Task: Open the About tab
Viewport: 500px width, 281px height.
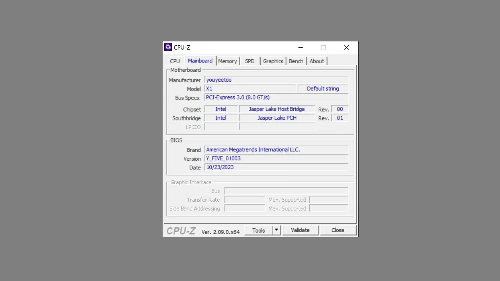Action: point(317,61)
